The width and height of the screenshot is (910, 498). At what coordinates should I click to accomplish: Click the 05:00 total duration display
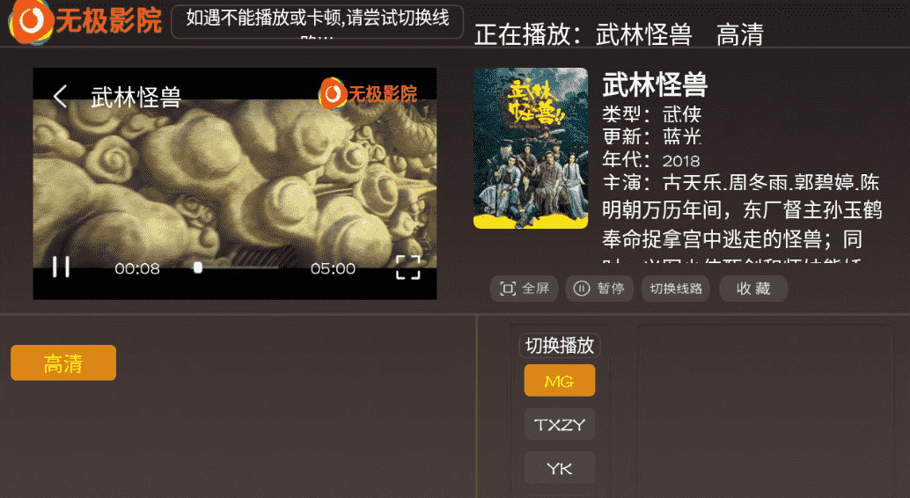tap(333, 268)
